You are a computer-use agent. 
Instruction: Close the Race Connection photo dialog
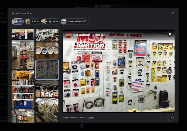coord(173,13)
